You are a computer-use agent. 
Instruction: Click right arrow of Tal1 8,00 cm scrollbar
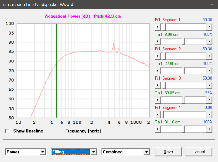(209, 41)
